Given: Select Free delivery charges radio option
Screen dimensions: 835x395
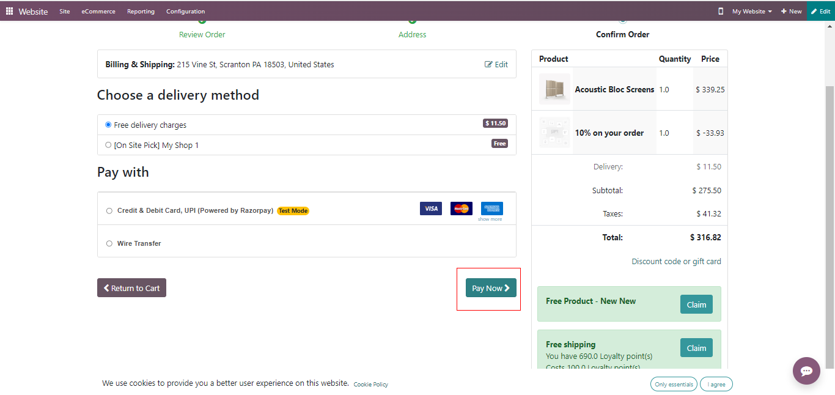Looking at the screenshot, I should point(108,125).
